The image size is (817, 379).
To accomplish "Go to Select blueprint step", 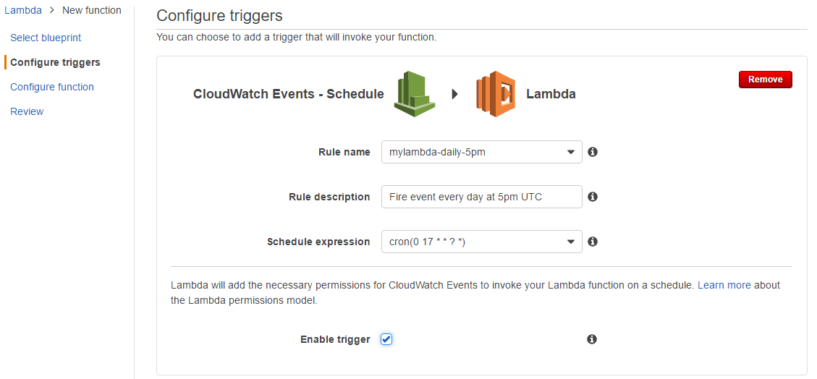I will tap(46, 38).
